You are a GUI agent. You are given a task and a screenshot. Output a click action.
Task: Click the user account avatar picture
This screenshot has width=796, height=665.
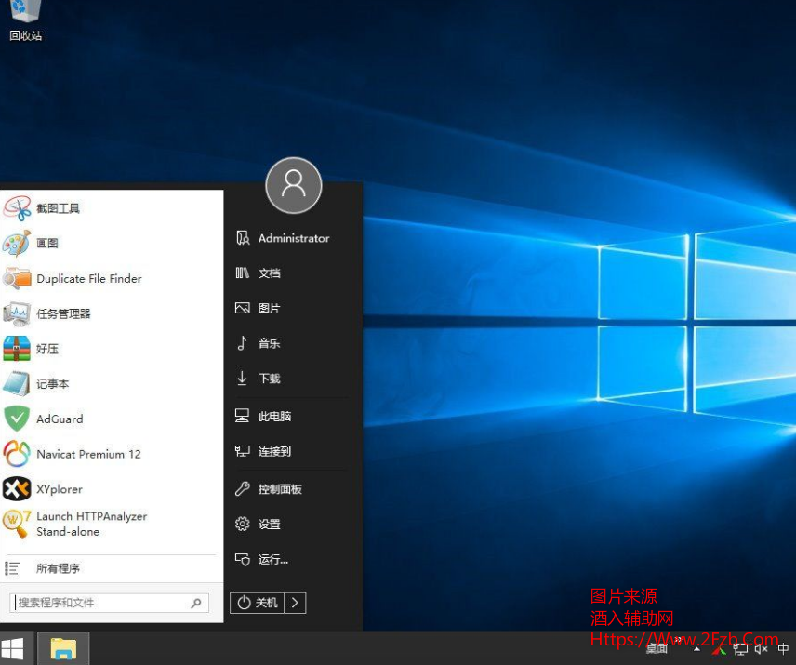(x=294, y=185)
